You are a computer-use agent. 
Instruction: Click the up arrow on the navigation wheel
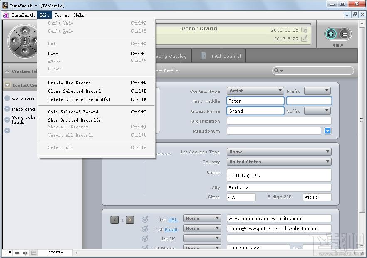pyautogui.click(x=25, y=31)
